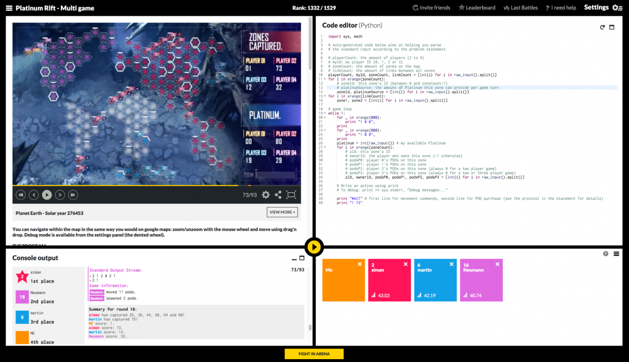Pop out the Console output window
This screenshot has width=629, height=362.
[303, 258]
